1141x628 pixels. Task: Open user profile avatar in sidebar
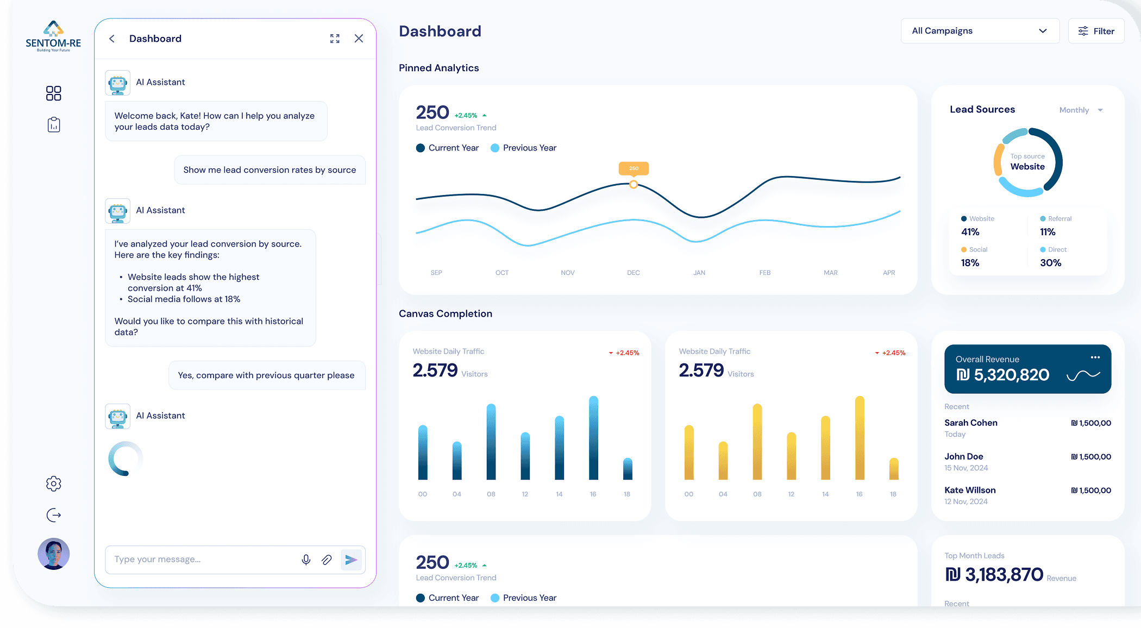click(53, 554)
